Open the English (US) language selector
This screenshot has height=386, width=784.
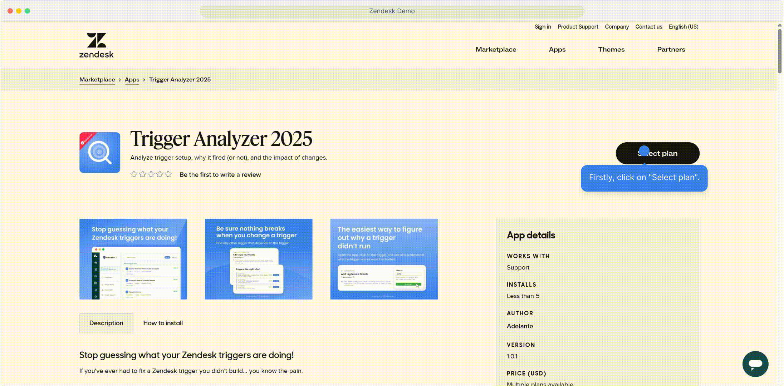(x=683, y=27)
